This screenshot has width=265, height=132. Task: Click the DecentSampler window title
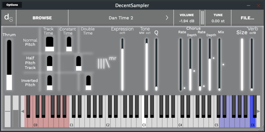[132, 5]
